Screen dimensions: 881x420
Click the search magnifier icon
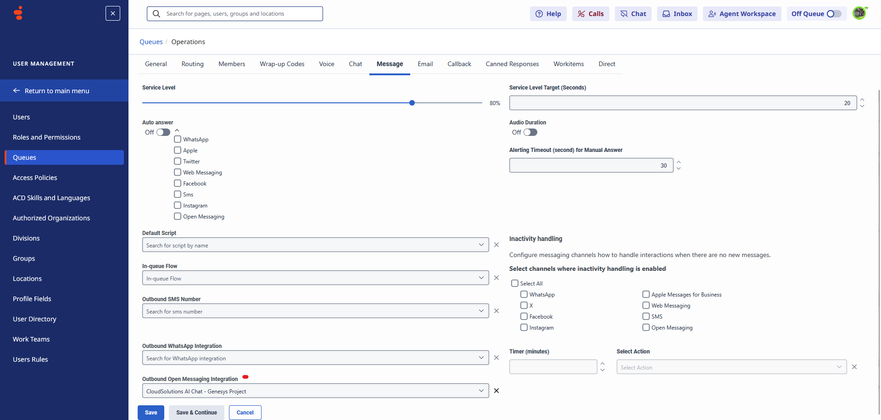click(156, 14)
